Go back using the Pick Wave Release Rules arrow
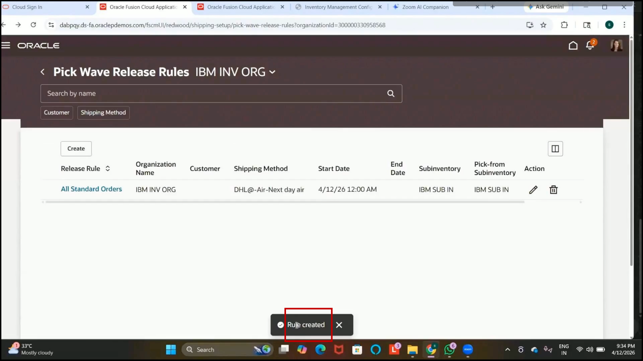The image size is (643, 361). [43, 72]
